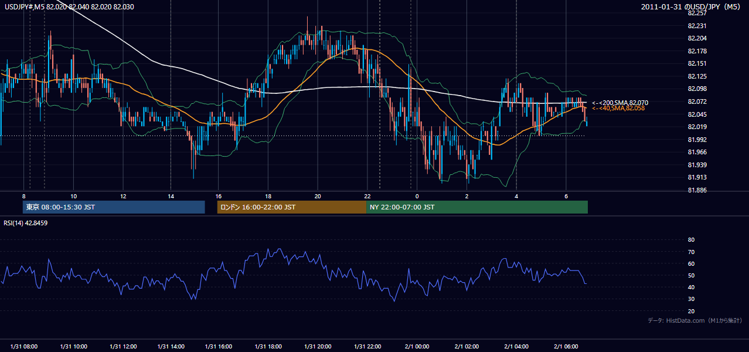Click the 1/31 14:00 time label
749x352 pixels.
pyautogui.click(x=172, y=347)
